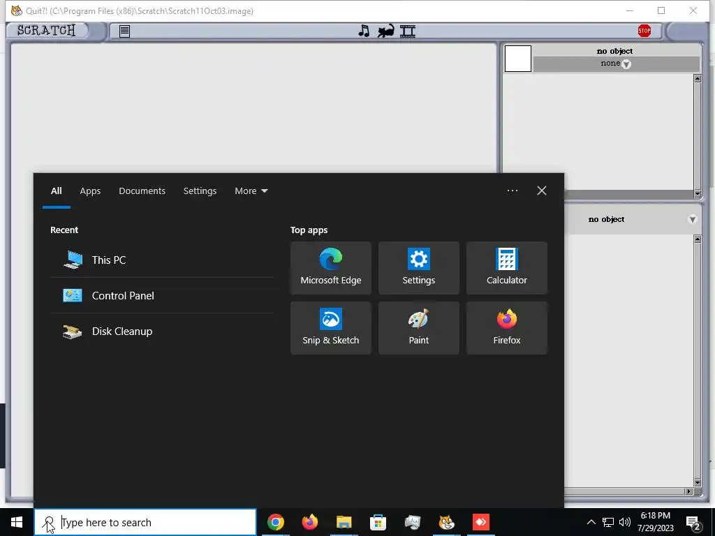Viewport: 715px width, 536px height.
Task: Switch to the Documents search tab
Action: [142, 191]
